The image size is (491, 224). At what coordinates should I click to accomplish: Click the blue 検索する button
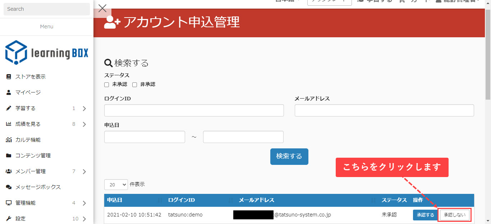289,157
